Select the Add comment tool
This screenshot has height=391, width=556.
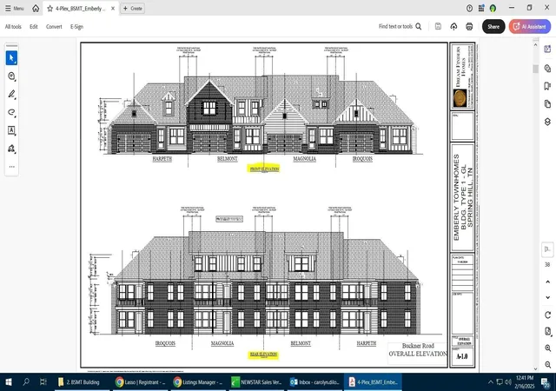[11, 76]
